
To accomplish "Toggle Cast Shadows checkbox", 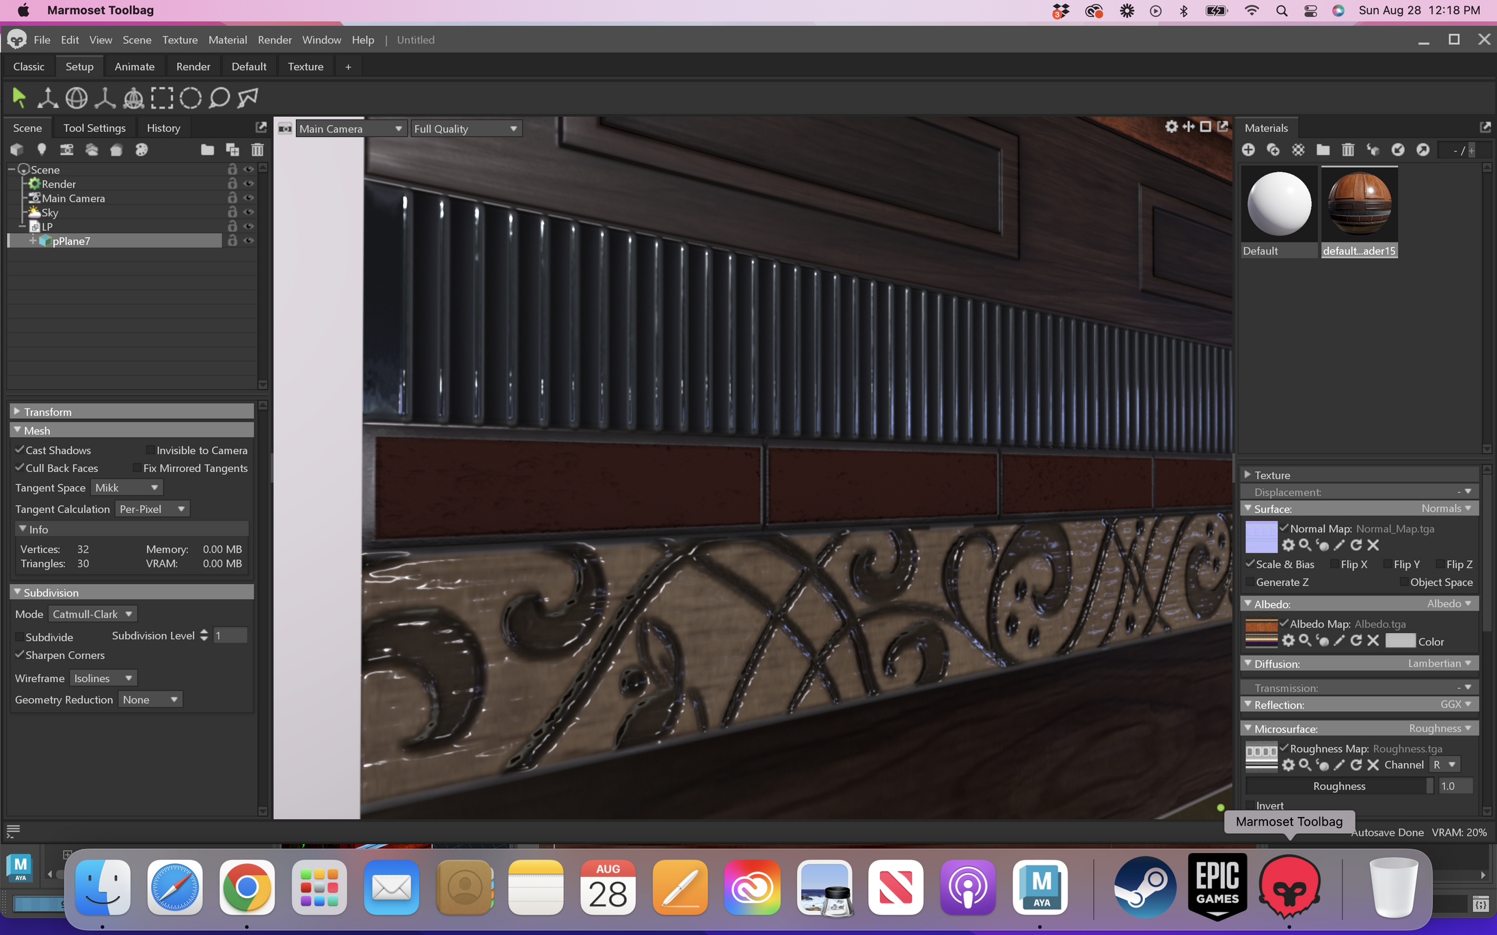I will click(x=20, y=450).
